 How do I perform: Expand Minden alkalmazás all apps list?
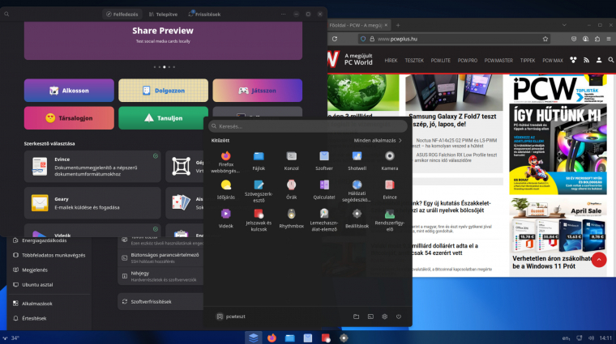[378, 140]
